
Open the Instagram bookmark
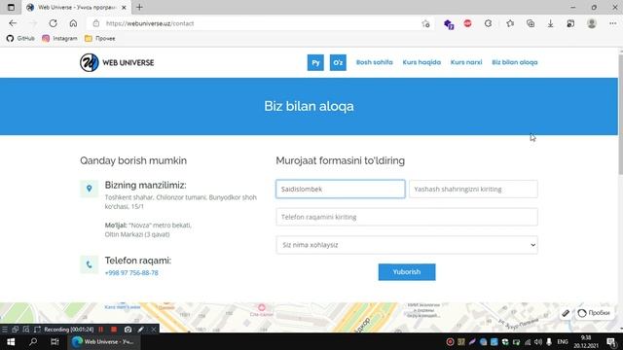59,39
